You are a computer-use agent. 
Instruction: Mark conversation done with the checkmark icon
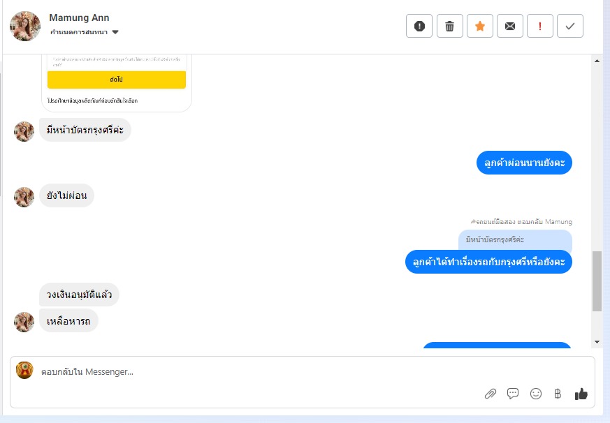[570, 26]
